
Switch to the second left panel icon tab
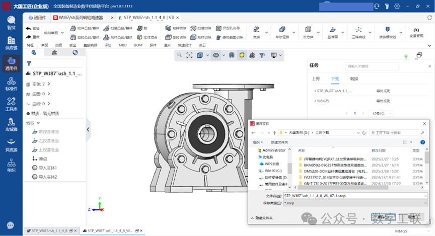pos(54,52)
